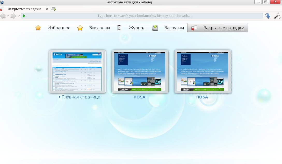
Task: Close the Закрытые вкладки tab
Action: [47, 9]
